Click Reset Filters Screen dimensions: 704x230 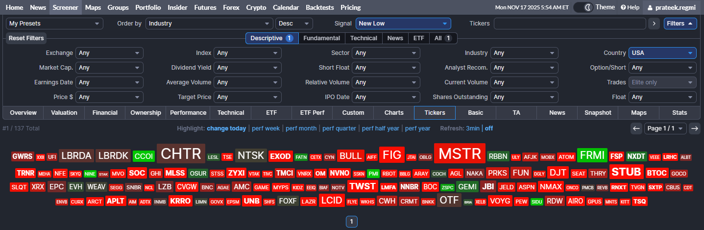(26, 38)
